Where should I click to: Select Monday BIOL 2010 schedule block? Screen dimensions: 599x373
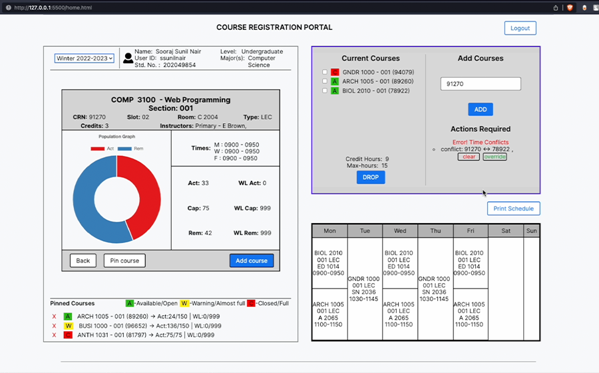tap(329, 263)
